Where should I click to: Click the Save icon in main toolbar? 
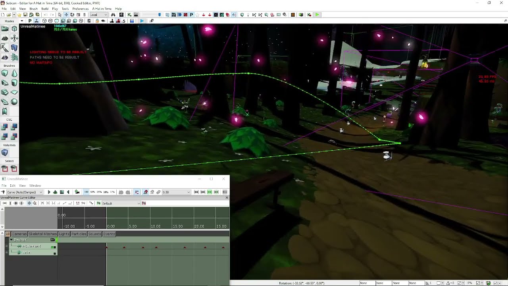click(x=25, y=15)
